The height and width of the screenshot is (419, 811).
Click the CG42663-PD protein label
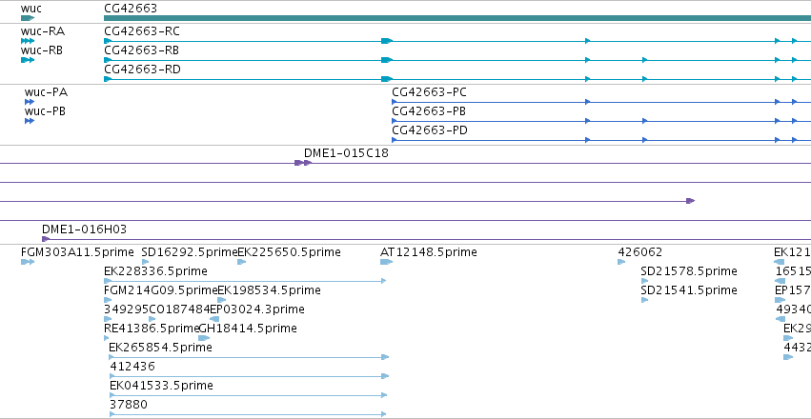pos(429,130)
